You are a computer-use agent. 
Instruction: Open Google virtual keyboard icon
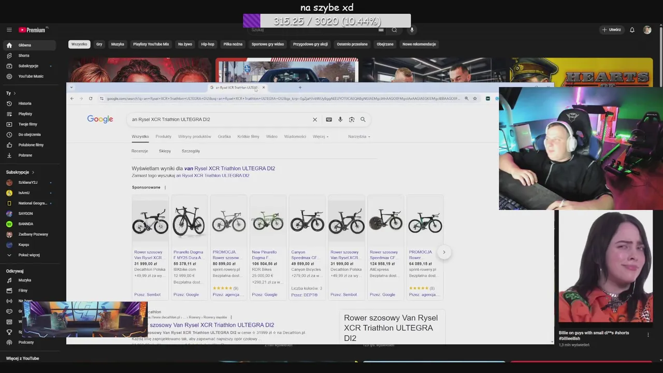tap(328, 120)
